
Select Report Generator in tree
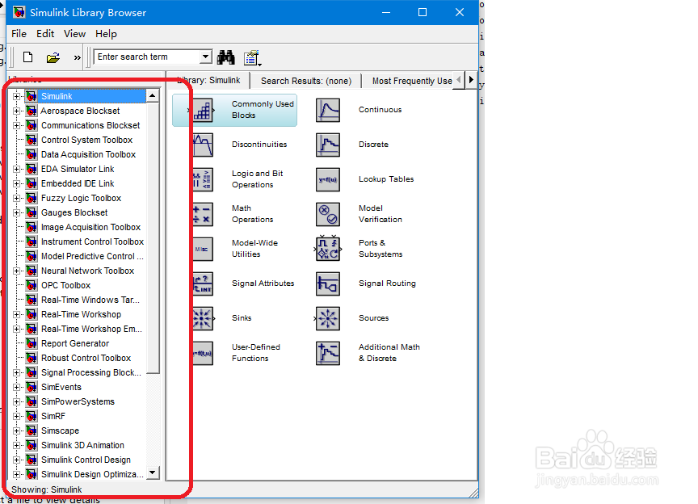tap(75, 344)
